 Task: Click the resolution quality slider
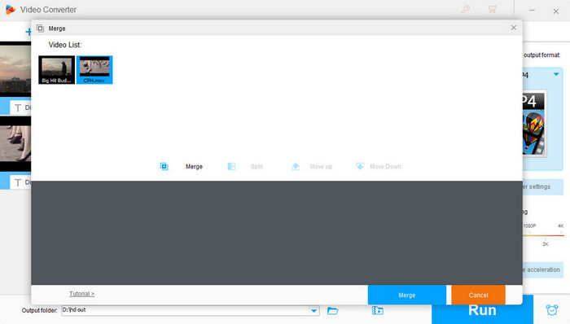(543, 235)
